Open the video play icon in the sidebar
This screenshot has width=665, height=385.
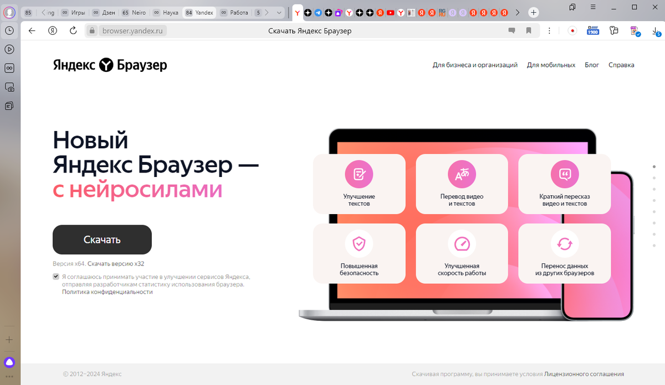coord(9,49)
